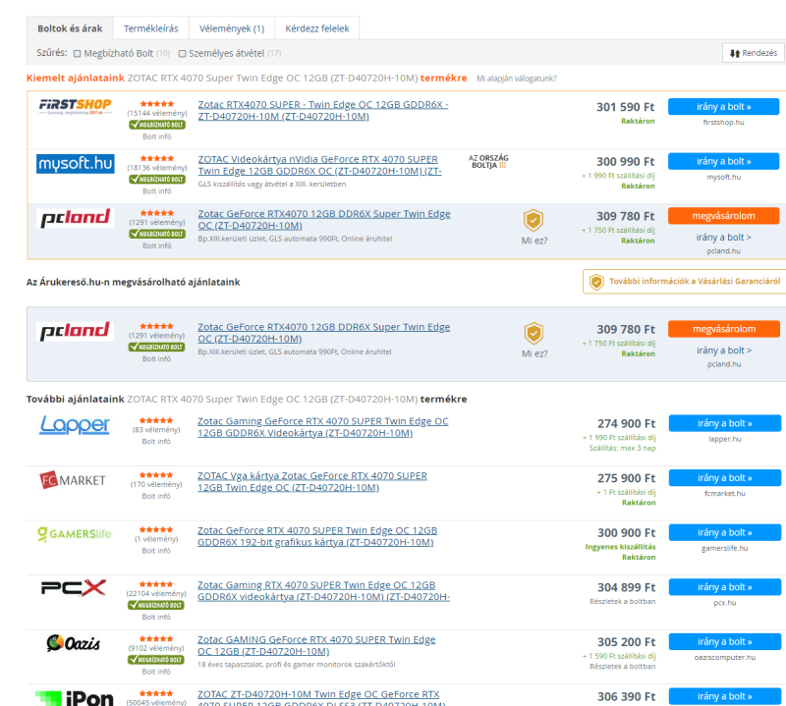Viewport: 786px width, 706px height.
Task: Open Oazis Zotac GAMING GeForce link
Action: pyautogui.click(x=316, y=645)
